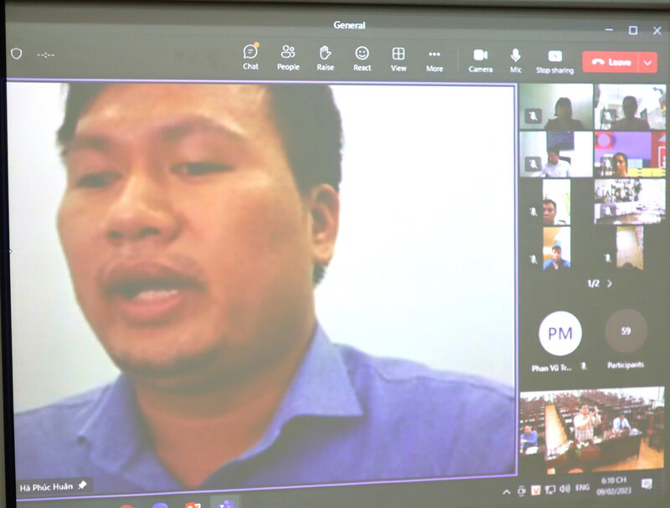
Task: Open the Chat panel
Action: pyautogui.click(x=250, y=57)
